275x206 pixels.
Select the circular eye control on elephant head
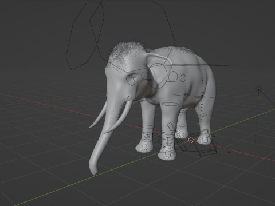coord(131,80)
